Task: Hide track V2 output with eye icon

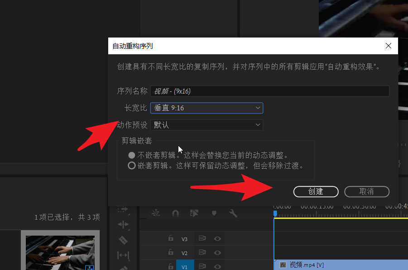Action: click(217, 253)
